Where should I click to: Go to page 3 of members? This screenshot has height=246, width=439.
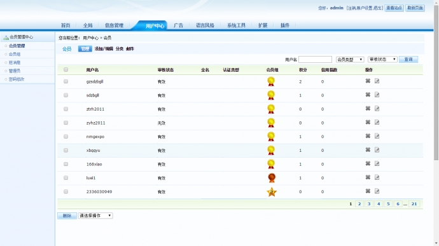pyautogui.click(x=369, y=204)
